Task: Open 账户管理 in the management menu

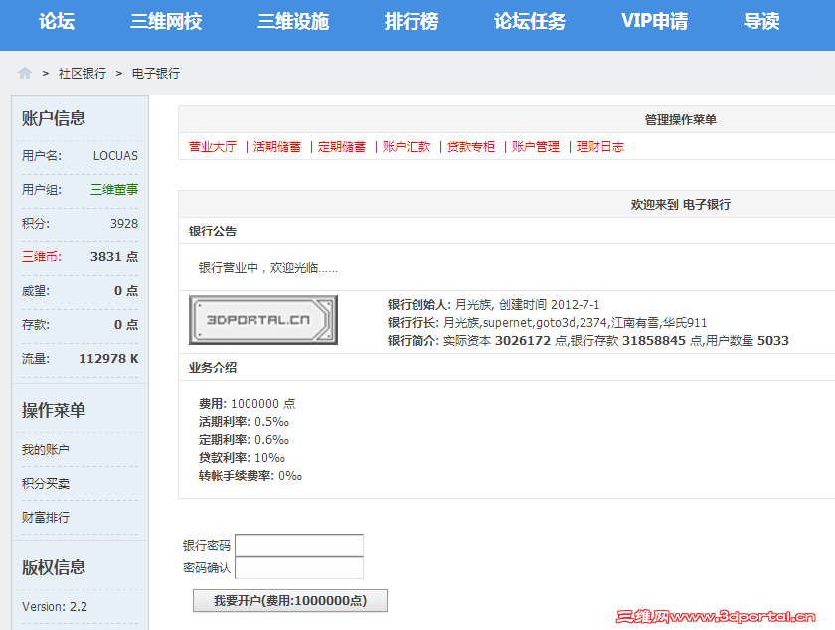Action: (535, 146)
